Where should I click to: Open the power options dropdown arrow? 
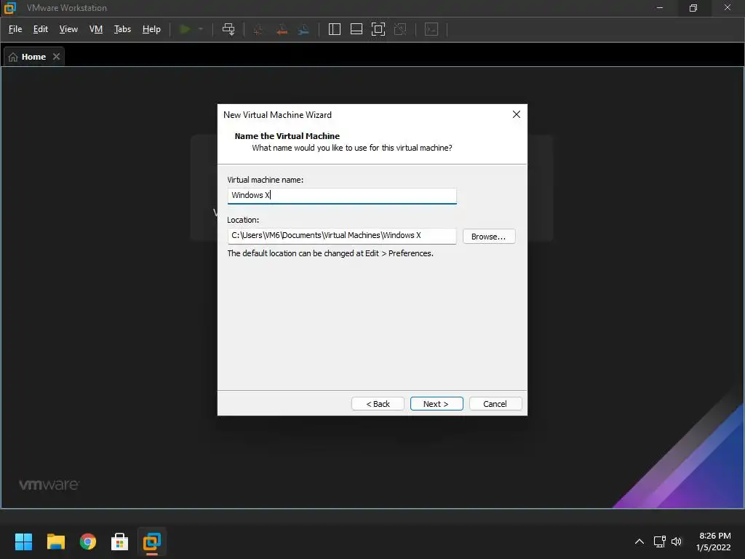pyautogui.click(x=201, y=29)
